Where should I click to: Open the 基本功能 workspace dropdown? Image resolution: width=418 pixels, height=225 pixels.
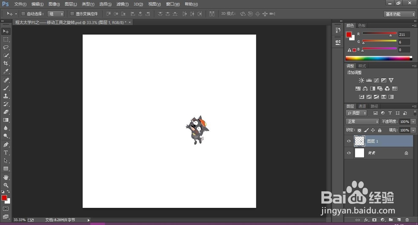[x=399, y=14]
